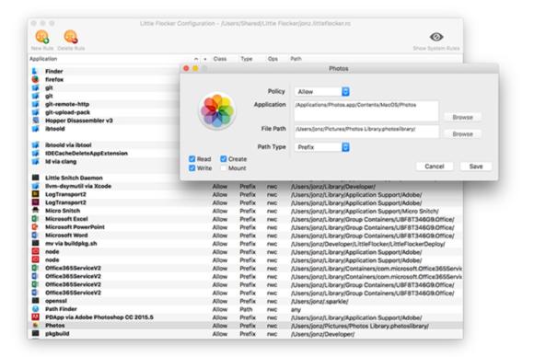534x357 pixels.
Task: Select the firefox rule row
Action: (104, 79)
